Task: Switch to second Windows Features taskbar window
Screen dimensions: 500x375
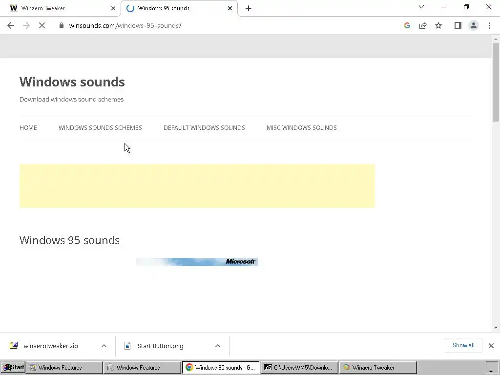Action: coord(142,368)
